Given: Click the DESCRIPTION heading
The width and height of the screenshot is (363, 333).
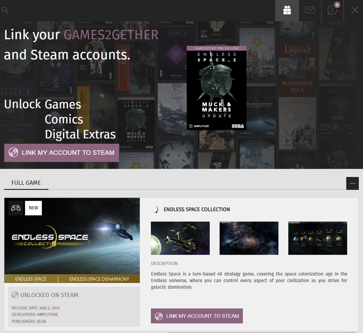Looking at the screenshot, I should coord(164,264).
